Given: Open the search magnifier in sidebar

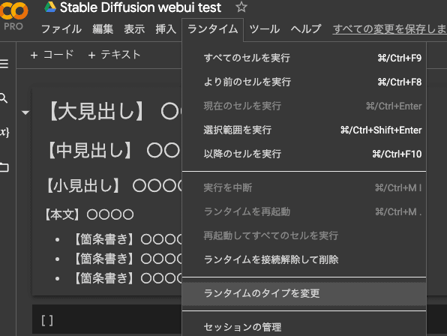Looking at the screenshot, I should tap(4, 98).
